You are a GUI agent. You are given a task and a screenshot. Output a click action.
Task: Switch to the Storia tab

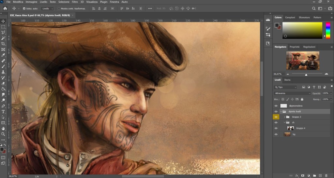pos(287,80)
